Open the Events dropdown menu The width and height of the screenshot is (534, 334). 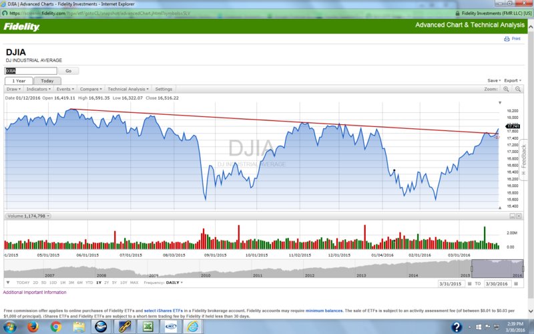point(65,89)
